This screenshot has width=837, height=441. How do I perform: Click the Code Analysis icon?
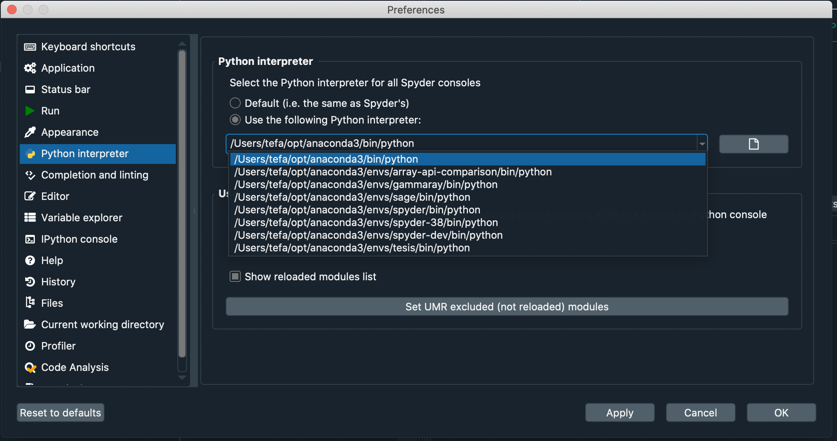tap(30, 367)
